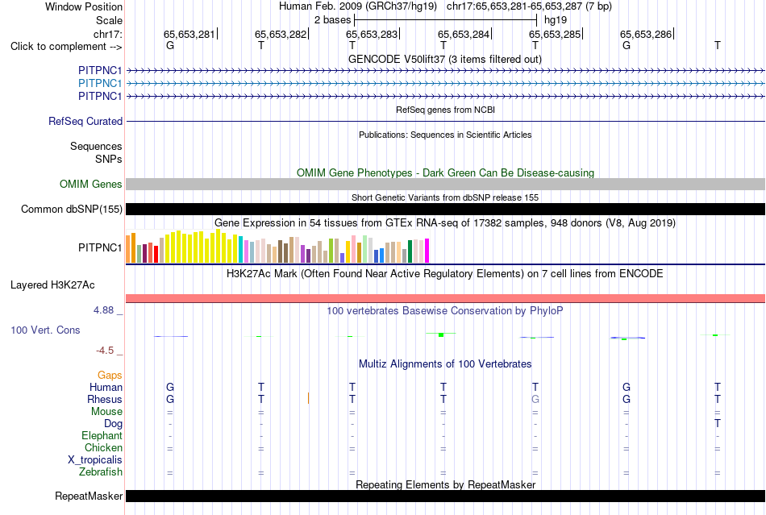Click the 4.88 PhyloP upper limit

(x=104, y=310)
